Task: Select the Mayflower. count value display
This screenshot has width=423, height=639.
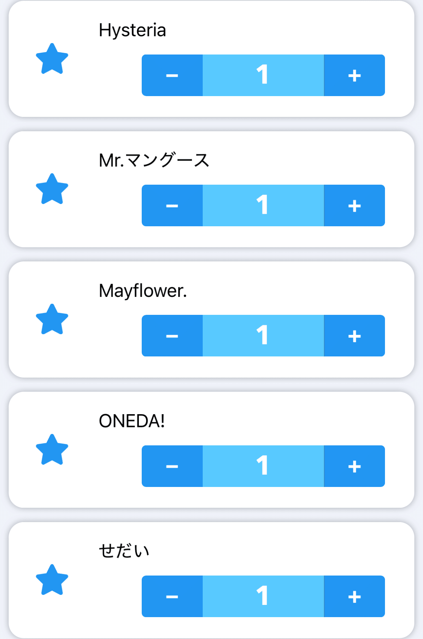Action: [263, 336]
